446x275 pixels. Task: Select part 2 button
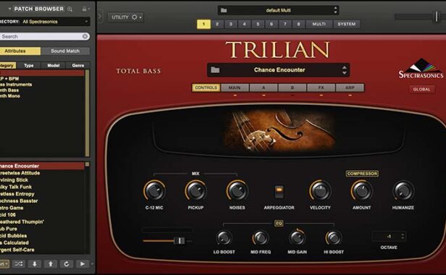[x=217, y=24]
